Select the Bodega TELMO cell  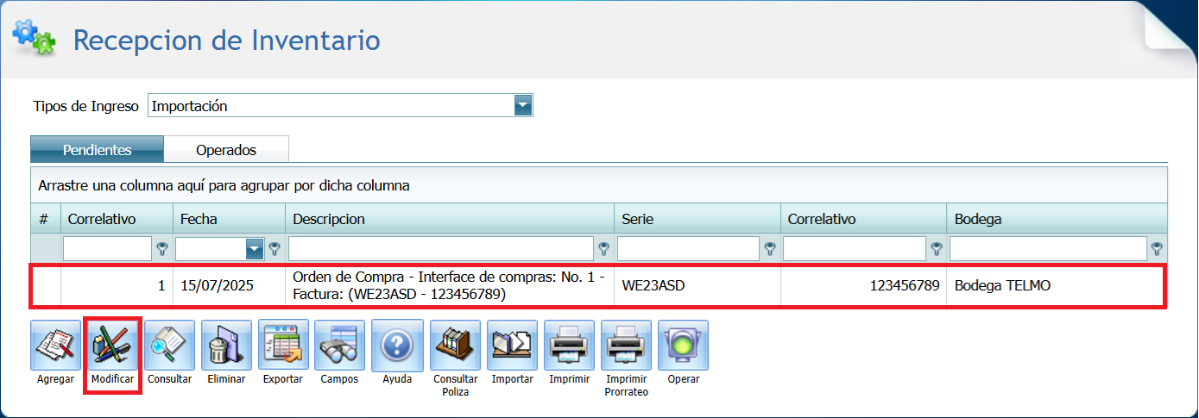[x=1057, y=285]
